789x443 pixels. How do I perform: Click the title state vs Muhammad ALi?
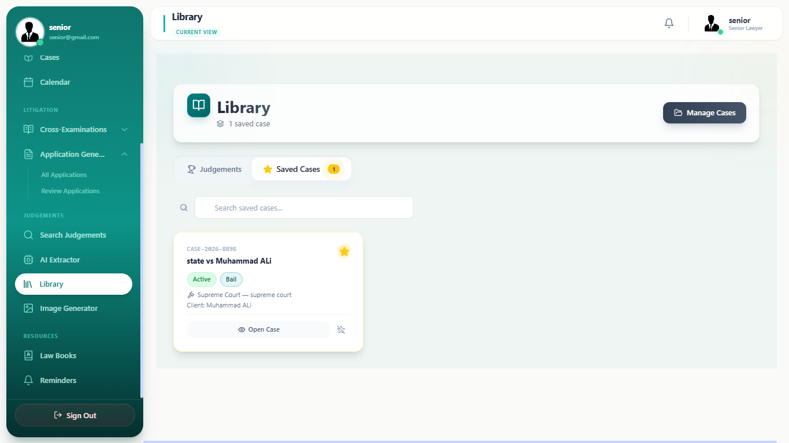[229, 261]
